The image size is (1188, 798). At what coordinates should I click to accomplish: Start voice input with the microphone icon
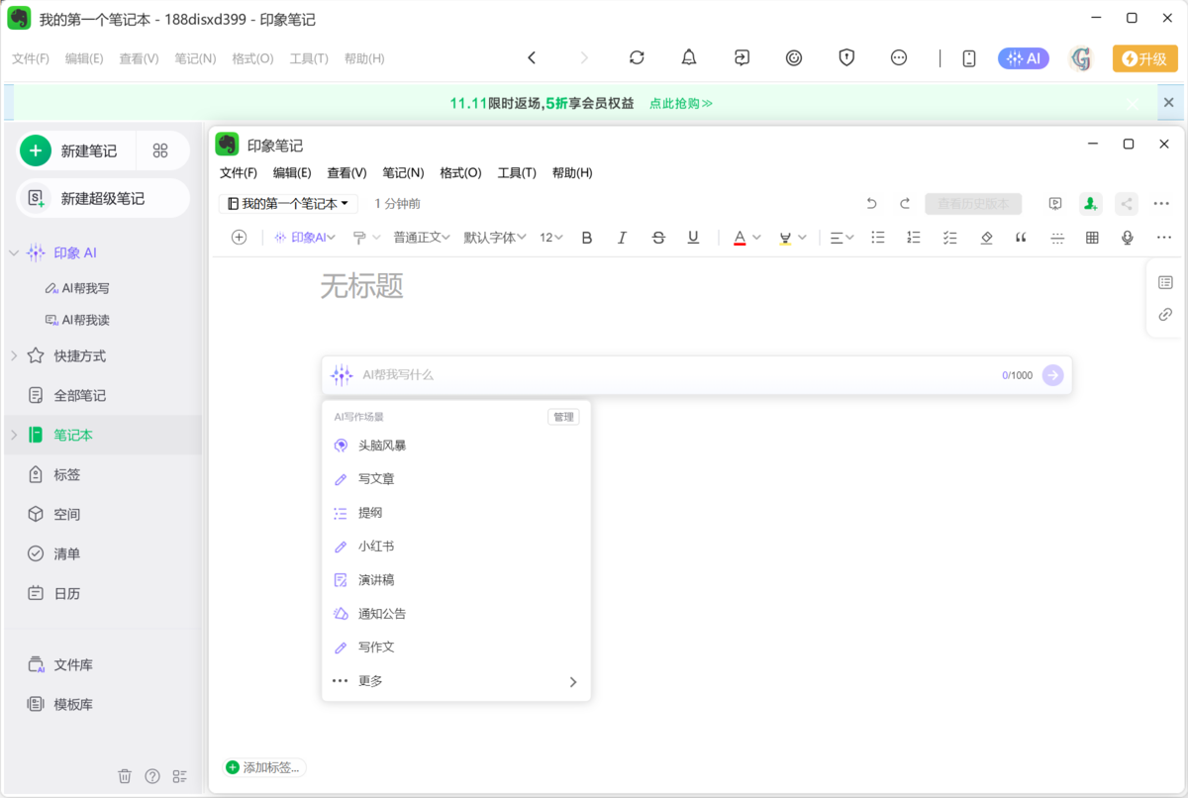pos(1128,237)
